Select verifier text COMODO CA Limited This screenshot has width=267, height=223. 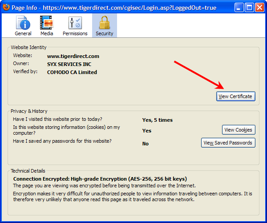point(72,72)
